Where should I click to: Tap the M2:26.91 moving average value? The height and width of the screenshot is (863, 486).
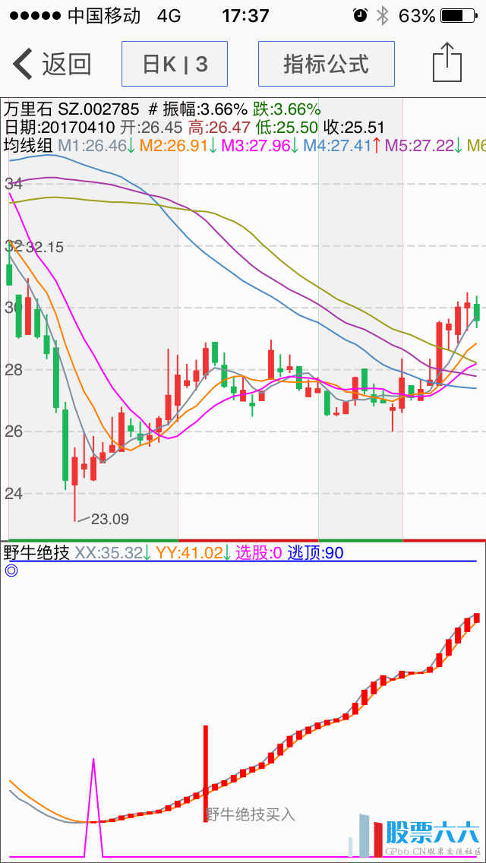coord(178,146)
